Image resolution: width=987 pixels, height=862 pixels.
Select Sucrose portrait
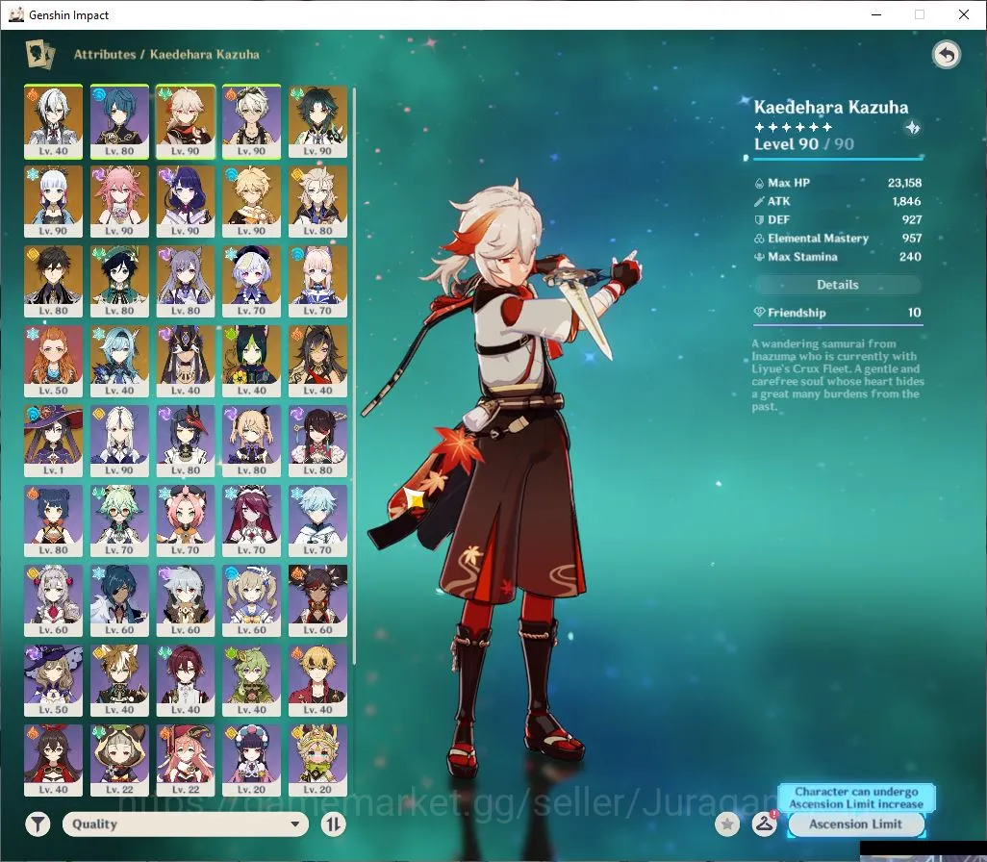[x=119, y=521]
